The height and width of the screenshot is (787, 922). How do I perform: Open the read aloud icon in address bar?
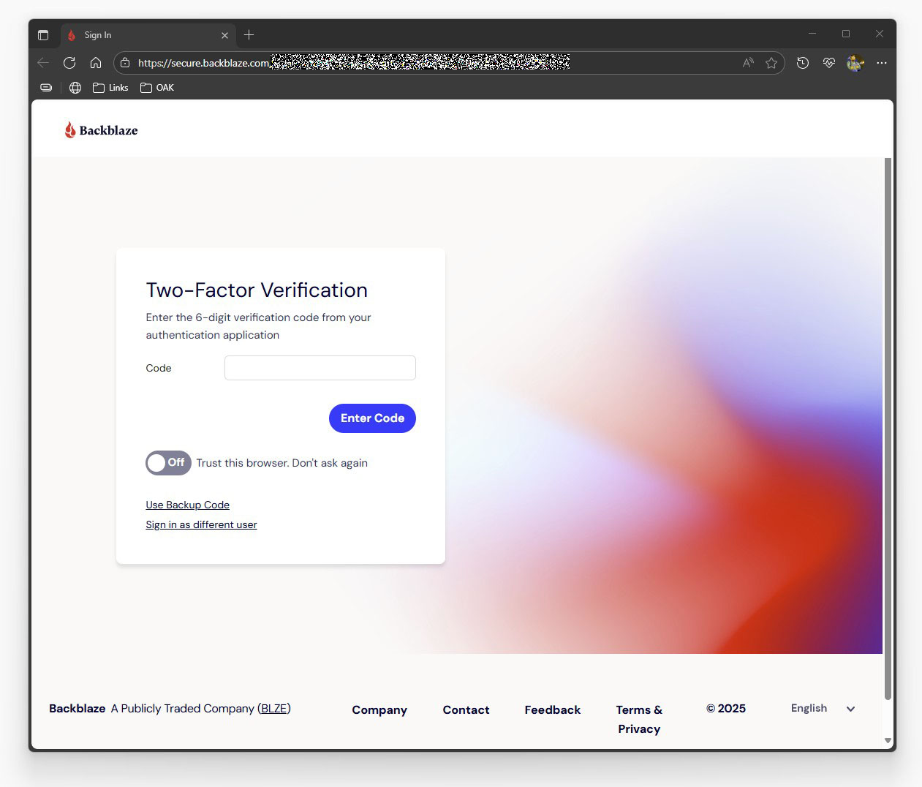pos(747,63)
